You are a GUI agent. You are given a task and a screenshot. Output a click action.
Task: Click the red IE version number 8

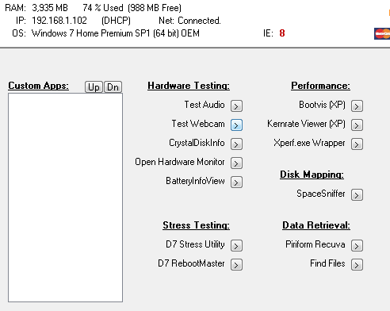[282, 33]
